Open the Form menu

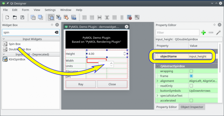point(25,10)
